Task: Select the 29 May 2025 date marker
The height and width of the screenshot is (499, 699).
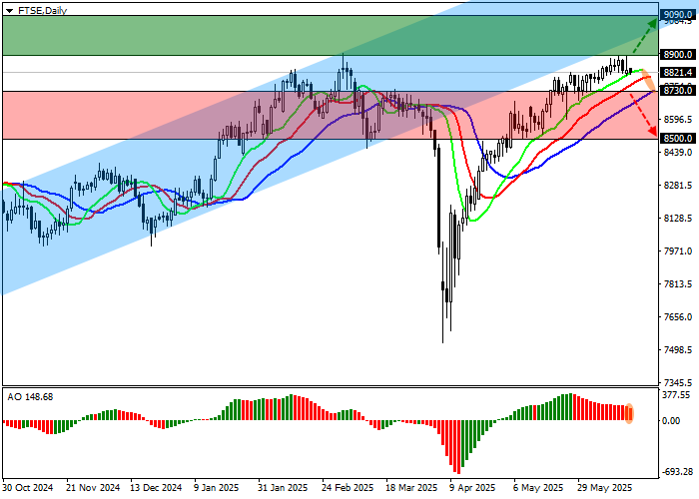Action: (601, 488)
